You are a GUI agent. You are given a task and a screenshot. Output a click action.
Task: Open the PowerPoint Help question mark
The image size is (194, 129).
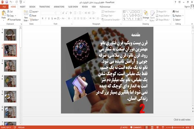point(175,2)
